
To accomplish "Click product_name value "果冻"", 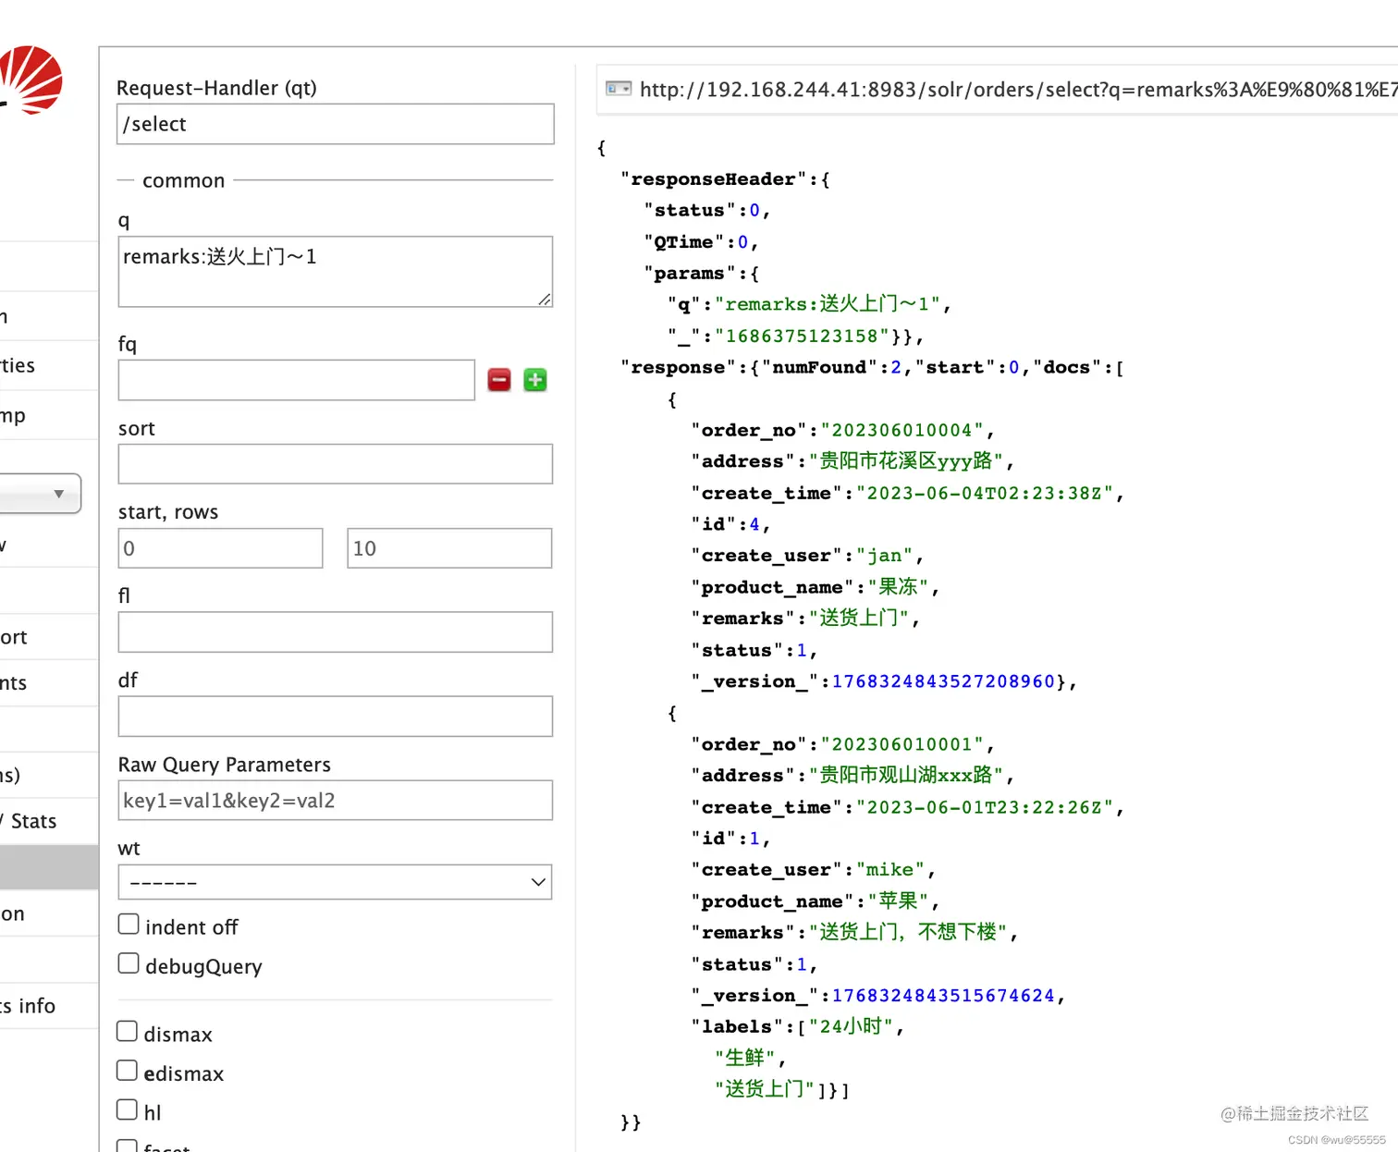I will click(x=897, y=586).
